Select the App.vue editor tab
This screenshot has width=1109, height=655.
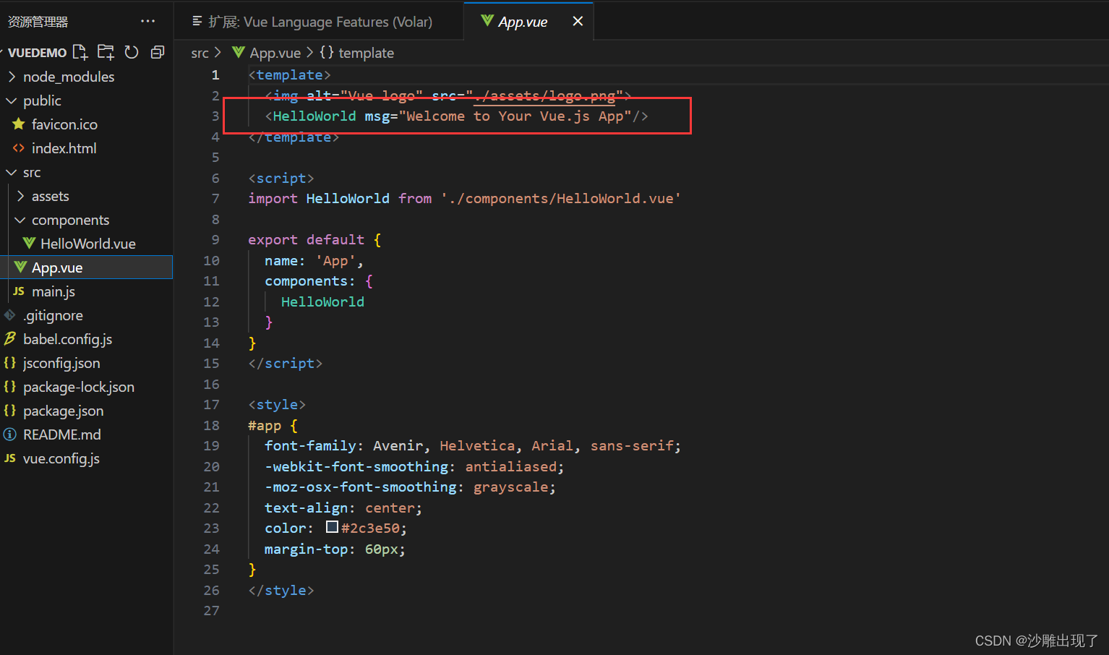[521, 21]
